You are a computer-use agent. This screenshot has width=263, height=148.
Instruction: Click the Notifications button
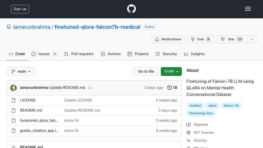tap(168, 39)
